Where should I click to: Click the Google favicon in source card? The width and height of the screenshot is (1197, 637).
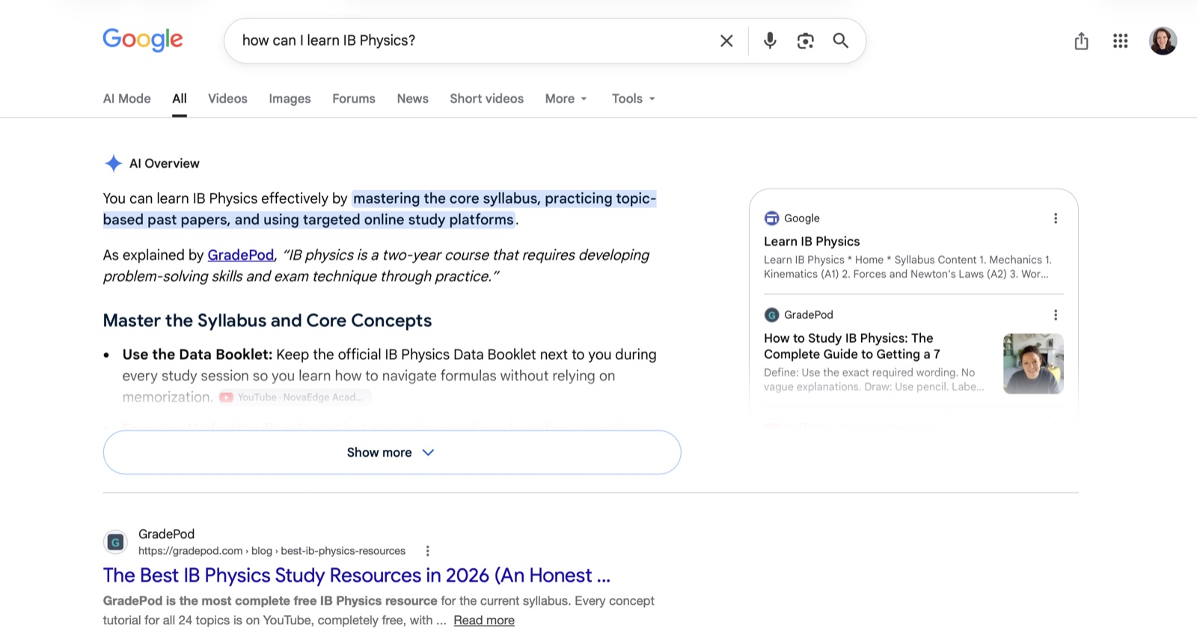[x=771, y=219]
